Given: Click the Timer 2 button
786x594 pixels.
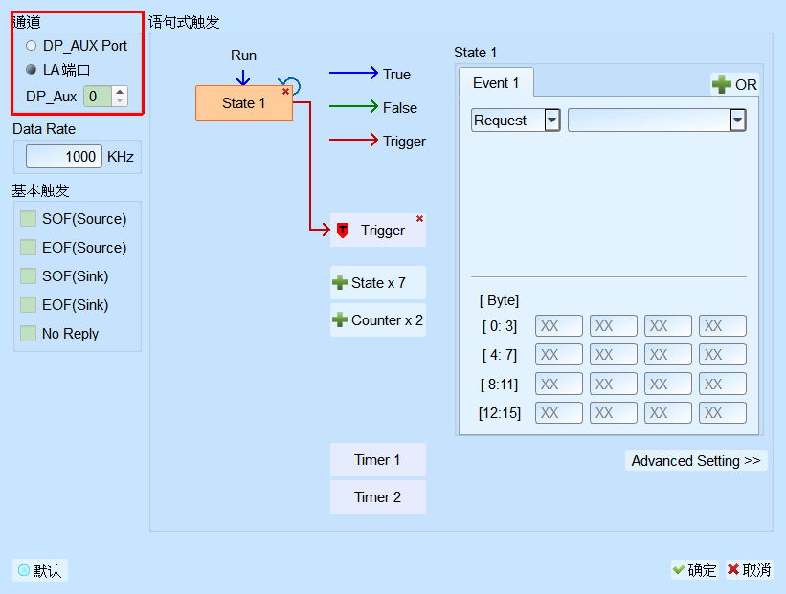Looking at the screenshot, I should (378, 496).
